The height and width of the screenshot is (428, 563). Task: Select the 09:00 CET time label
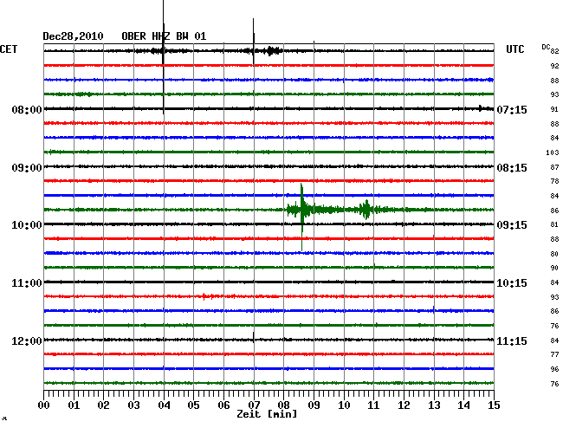(27, 168)
